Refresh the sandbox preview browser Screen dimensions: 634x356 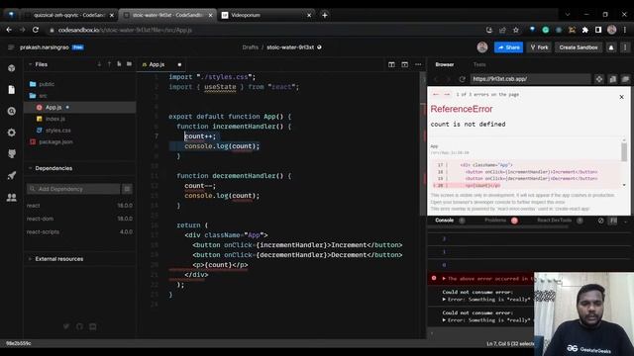click(462, 79)
